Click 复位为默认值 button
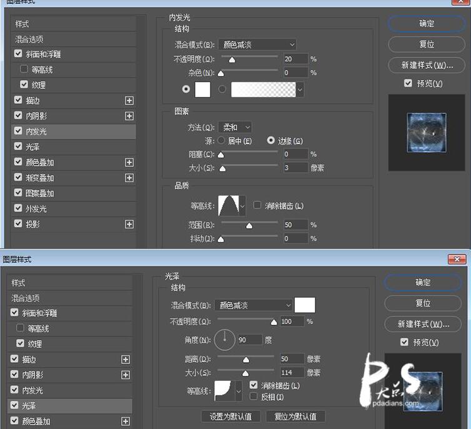 click(x=295, y=416)
